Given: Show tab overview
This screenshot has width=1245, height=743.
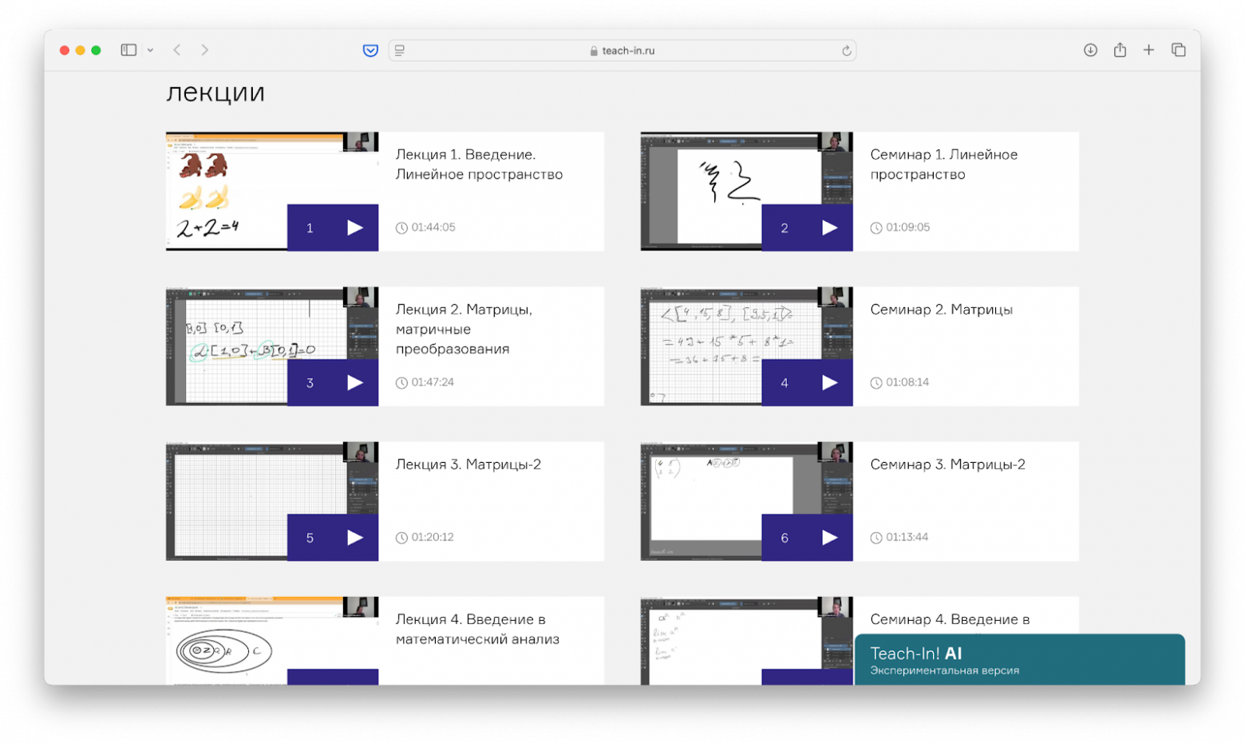Looking at the screenshot, I should coord(1178,50).
